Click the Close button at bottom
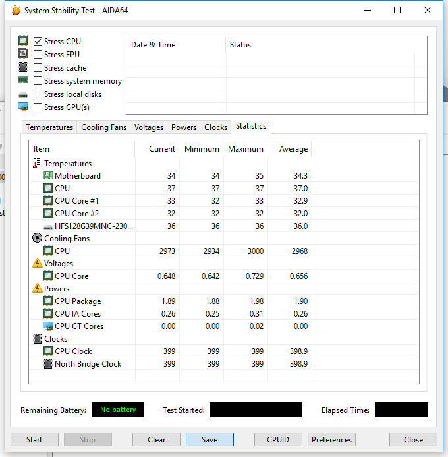 [x=413, y=439]
